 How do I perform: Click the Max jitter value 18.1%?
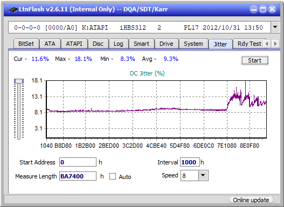(x=84, y=59)
